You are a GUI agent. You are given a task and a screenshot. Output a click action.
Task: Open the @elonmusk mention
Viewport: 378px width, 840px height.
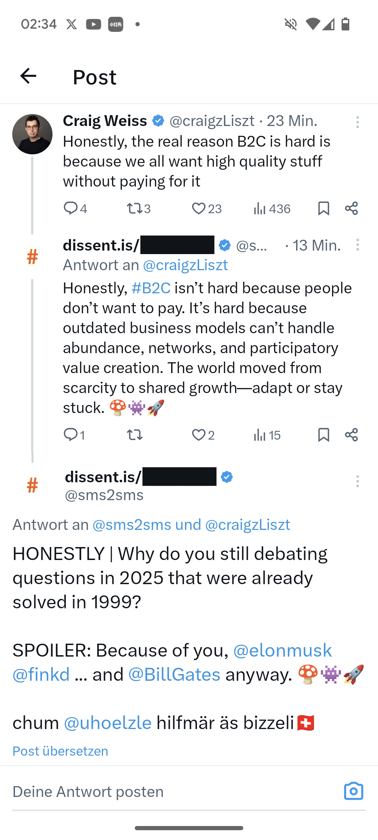click(282, 650)
